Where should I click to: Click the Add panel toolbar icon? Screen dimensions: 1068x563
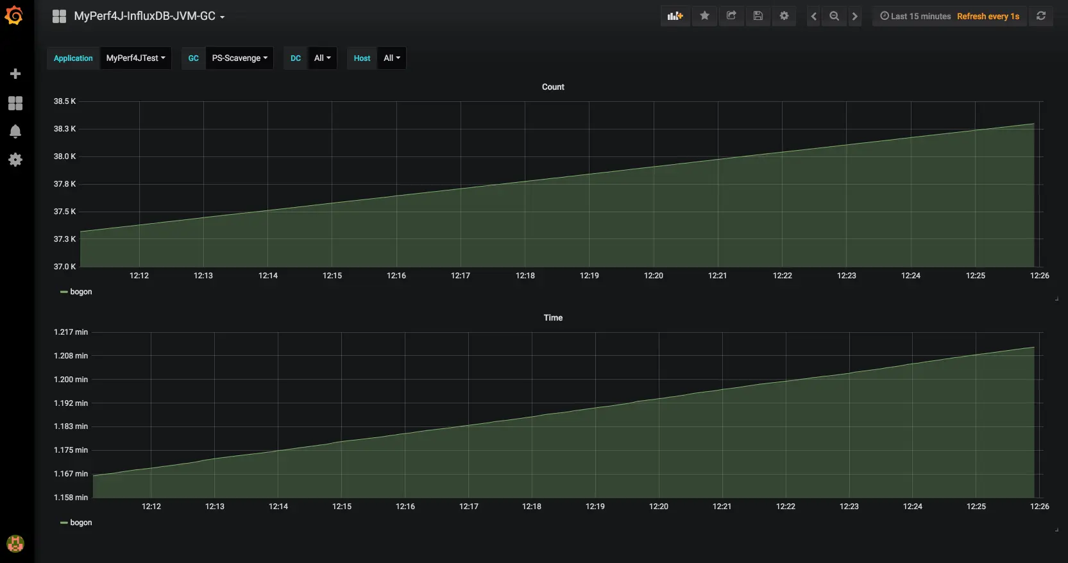tap(675, 16)
